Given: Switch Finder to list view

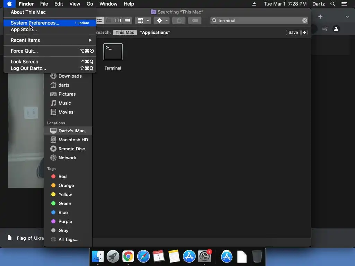Looking at the screenshot, I should (x=109, y=20).
